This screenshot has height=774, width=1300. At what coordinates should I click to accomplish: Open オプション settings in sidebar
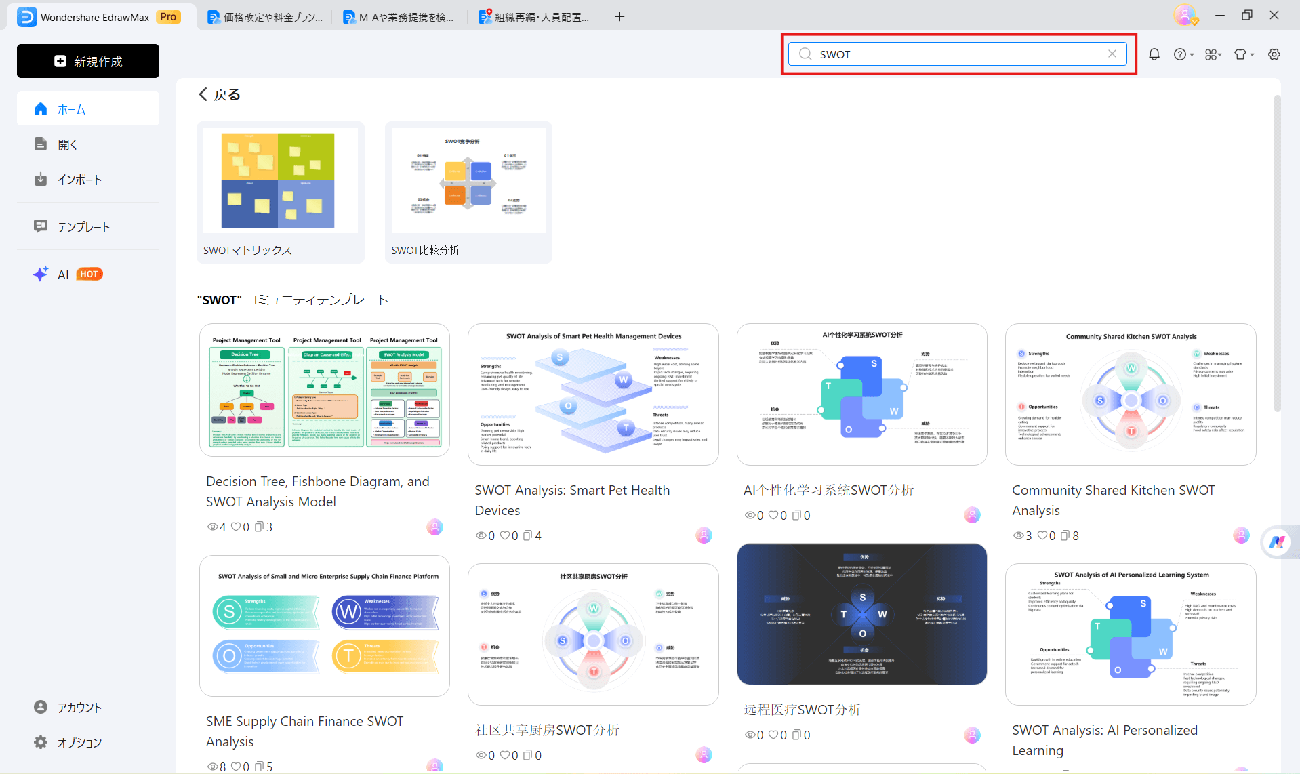click(79, 743)
